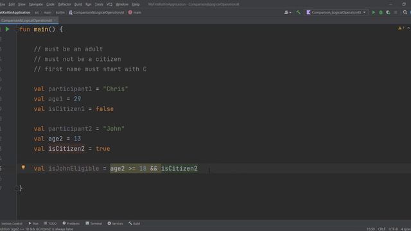The image size is (411, 231).
Task: Open the Run menu
Action: click(89, 4)
